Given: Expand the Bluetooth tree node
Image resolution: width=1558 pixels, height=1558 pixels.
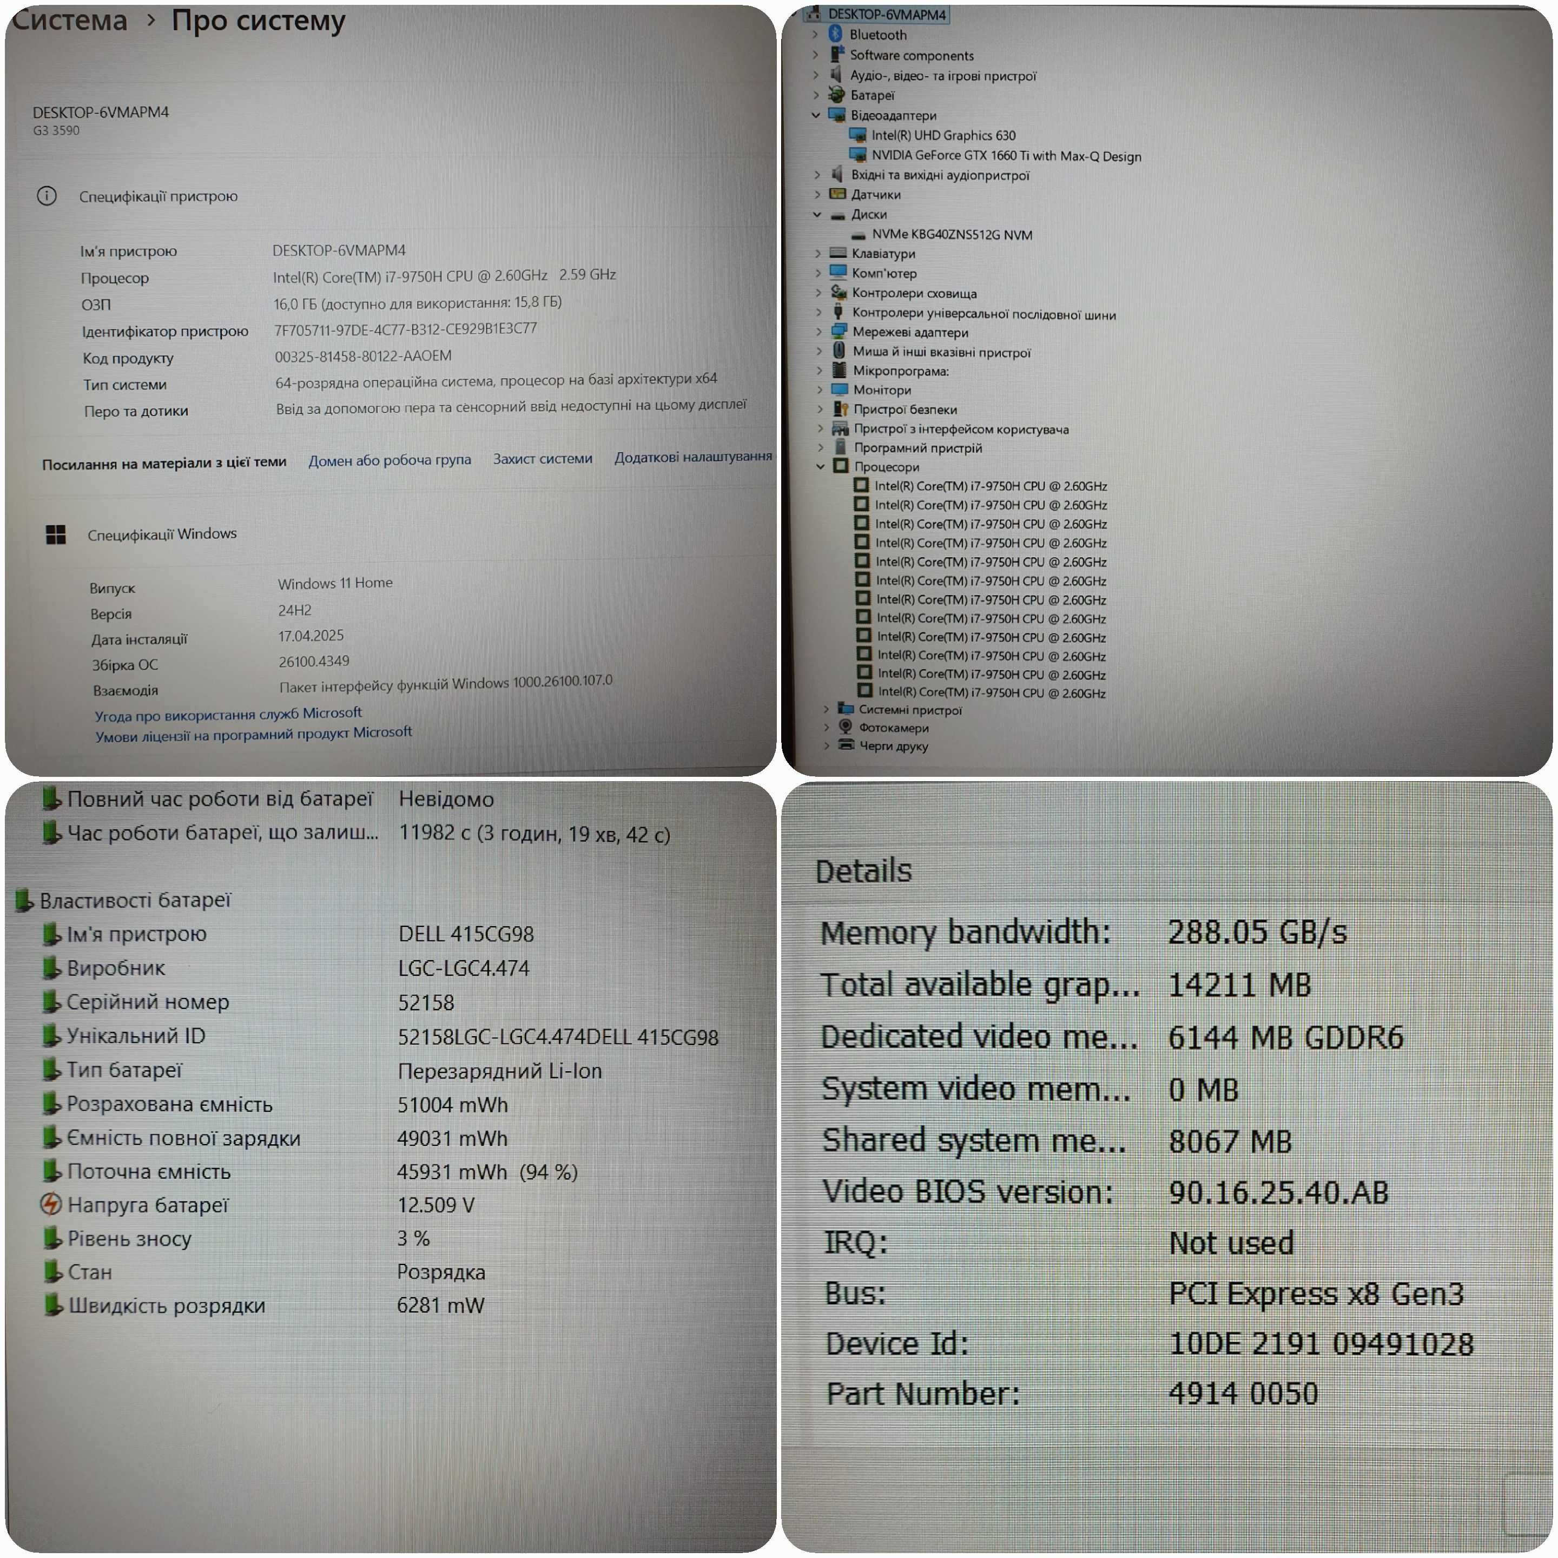Looking at the screenshot, I should click(x=815, y=35).
